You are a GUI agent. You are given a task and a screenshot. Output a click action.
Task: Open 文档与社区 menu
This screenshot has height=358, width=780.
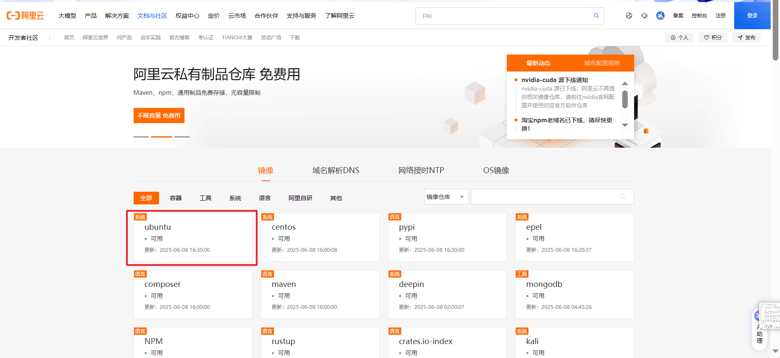point(152,16)
